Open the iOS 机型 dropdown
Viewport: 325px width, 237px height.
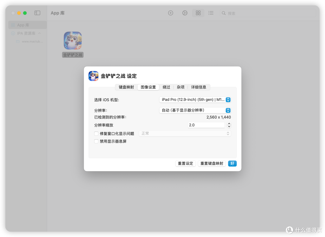(x=195, y=100)
